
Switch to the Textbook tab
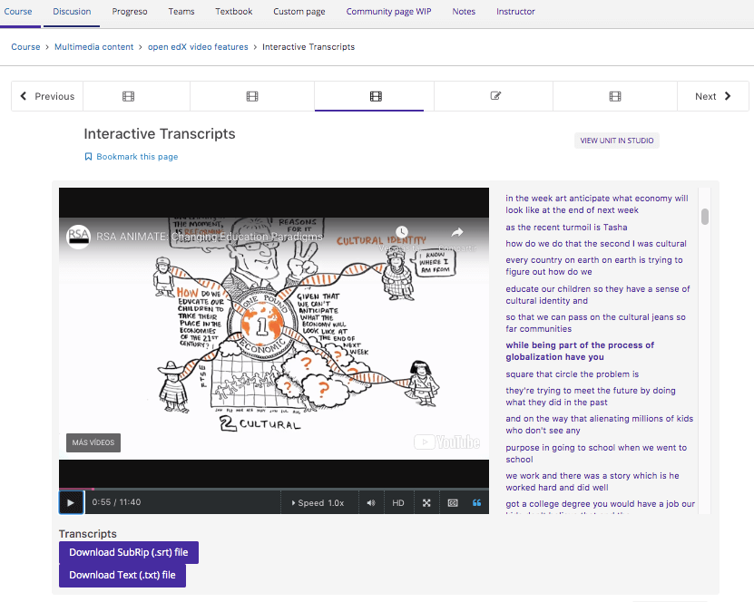[x=233, y=12]
